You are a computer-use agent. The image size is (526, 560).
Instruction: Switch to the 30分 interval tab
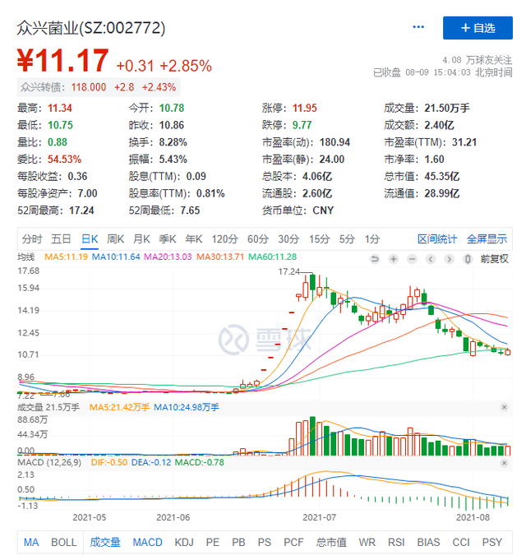288,239
